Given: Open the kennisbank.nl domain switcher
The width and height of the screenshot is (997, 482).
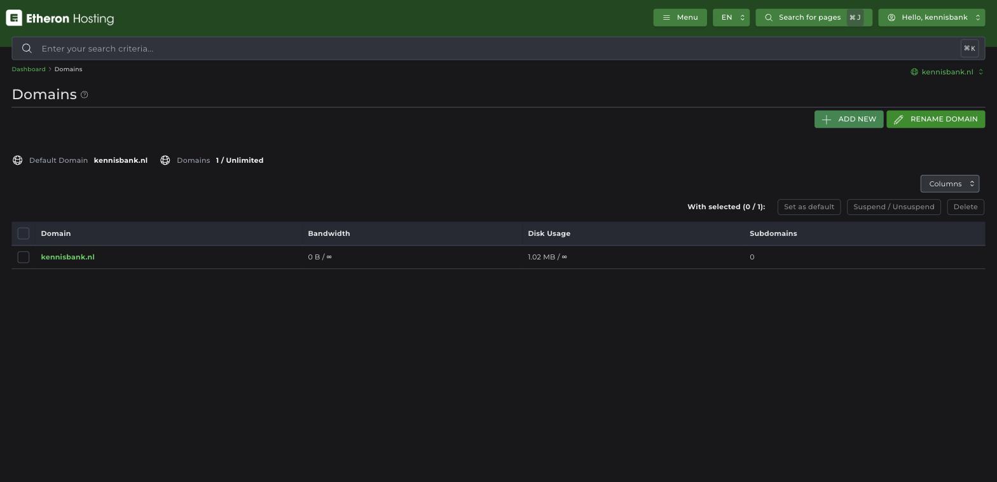Looking at the screenshot, I should [x=947, y=72].
